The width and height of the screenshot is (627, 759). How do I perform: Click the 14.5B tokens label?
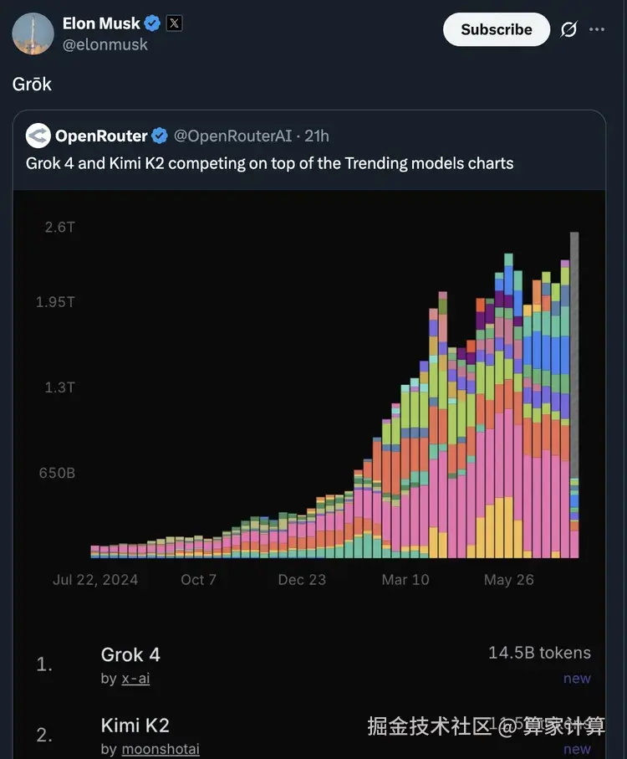[x=539, y=653]
